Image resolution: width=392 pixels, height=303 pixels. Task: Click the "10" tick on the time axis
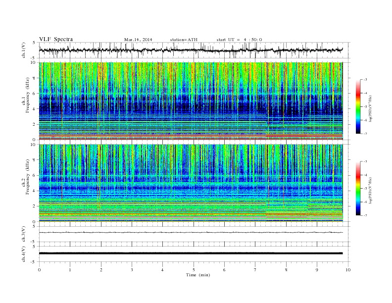coord(348,270)
